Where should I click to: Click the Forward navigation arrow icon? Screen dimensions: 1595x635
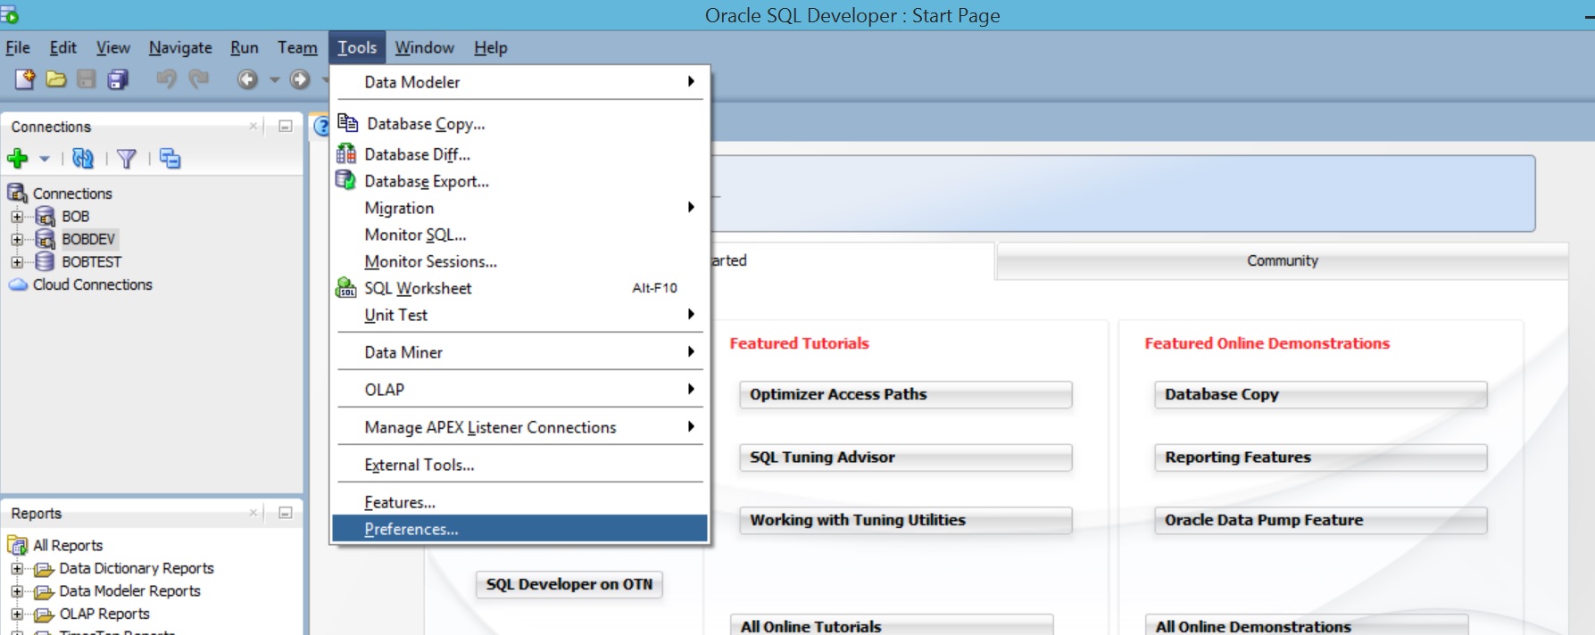pos(300,79)
